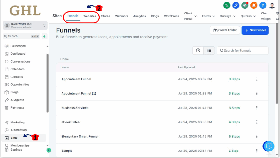
Task: Click the green phone dialer icon
Action: 227,5
